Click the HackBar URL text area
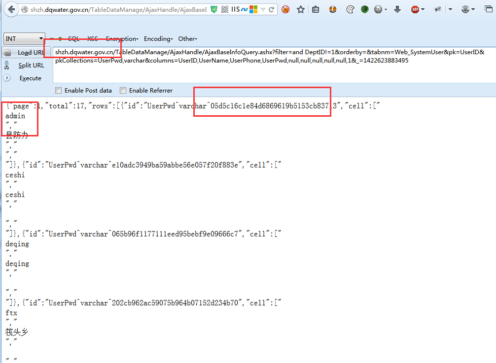496x363 pixels. pos(274,65)
